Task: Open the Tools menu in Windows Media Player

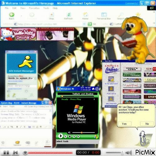Action: point(66,141)
